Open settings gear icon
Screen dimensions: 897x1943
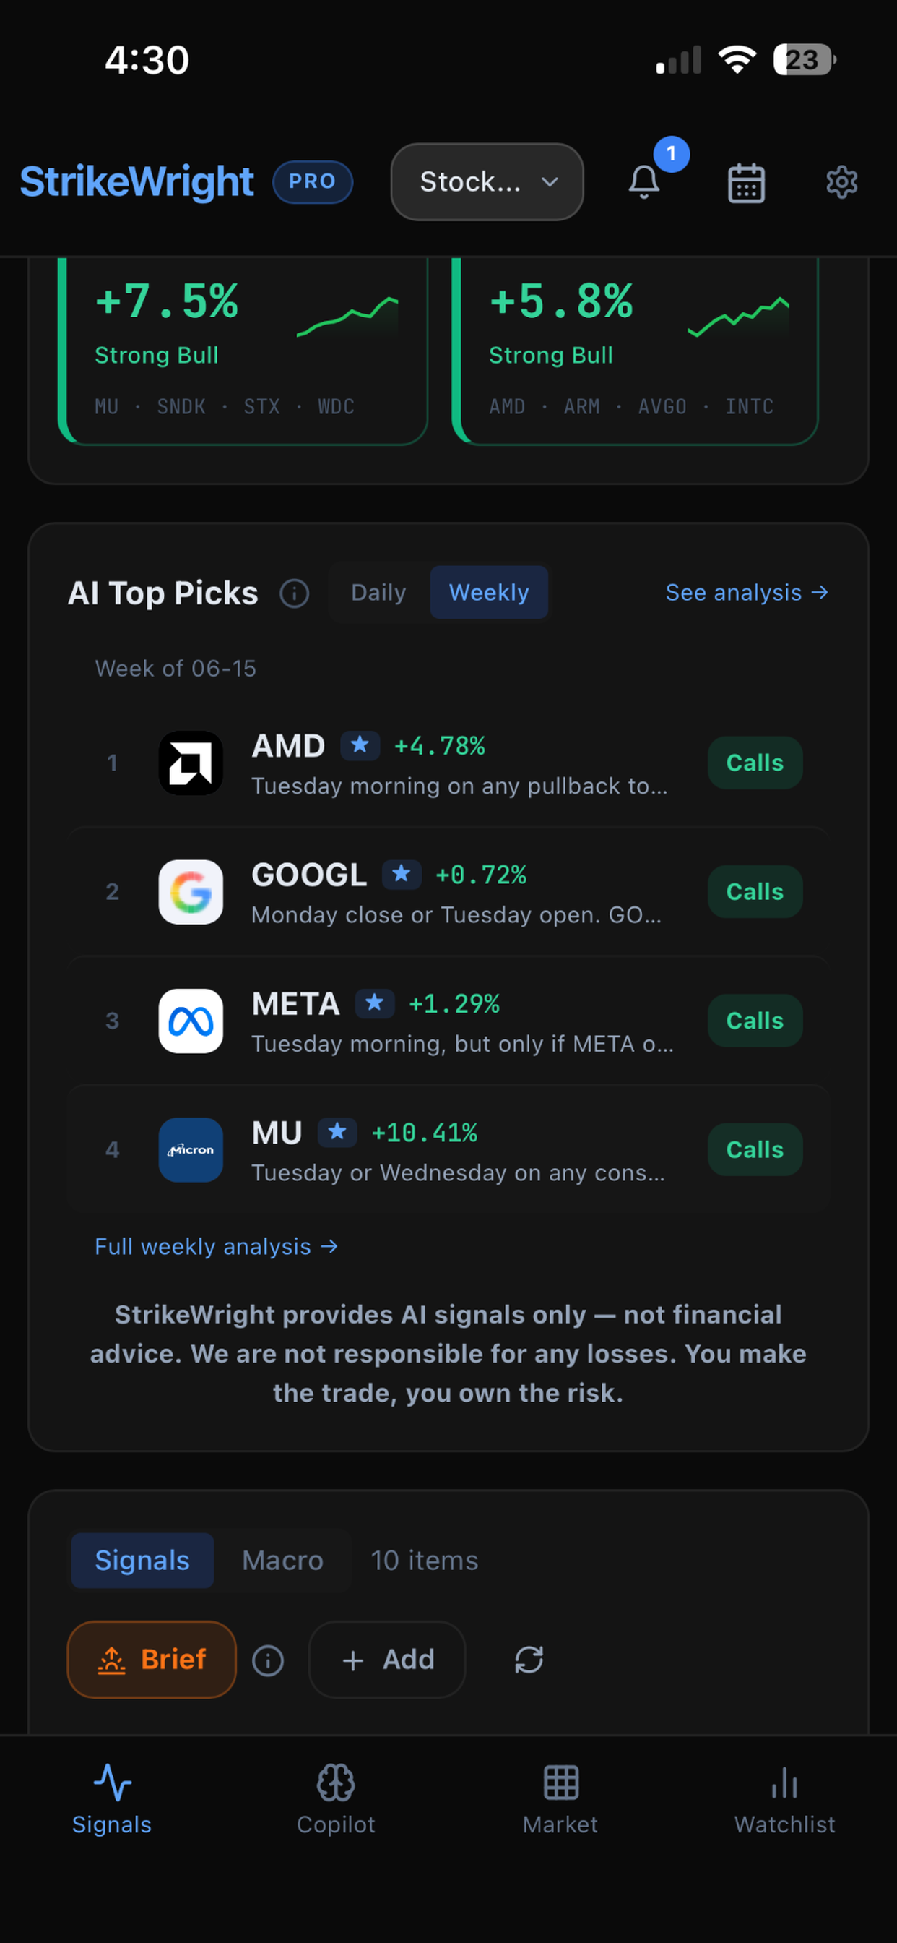[x=841, y=183]
